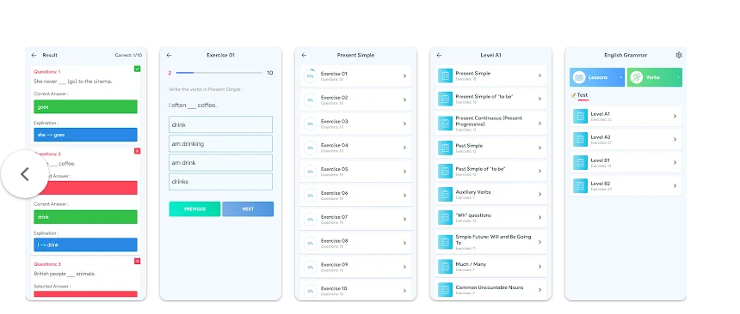Go back from the Level A1 screen

pos(439,55)
